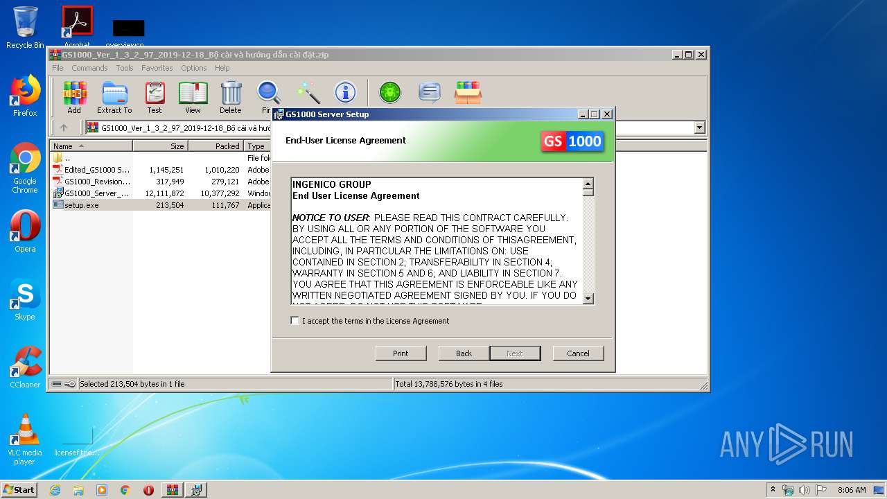Viewport: 887px width, 499px height.
Task: Launch Firefox from the desktop
Action: (x=25, y=96)
